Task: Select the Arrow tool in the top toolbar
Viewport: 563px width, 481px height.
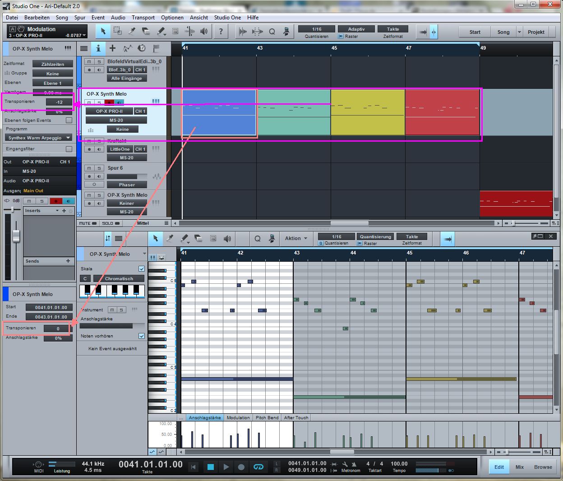Action: (x=103, y=31)
